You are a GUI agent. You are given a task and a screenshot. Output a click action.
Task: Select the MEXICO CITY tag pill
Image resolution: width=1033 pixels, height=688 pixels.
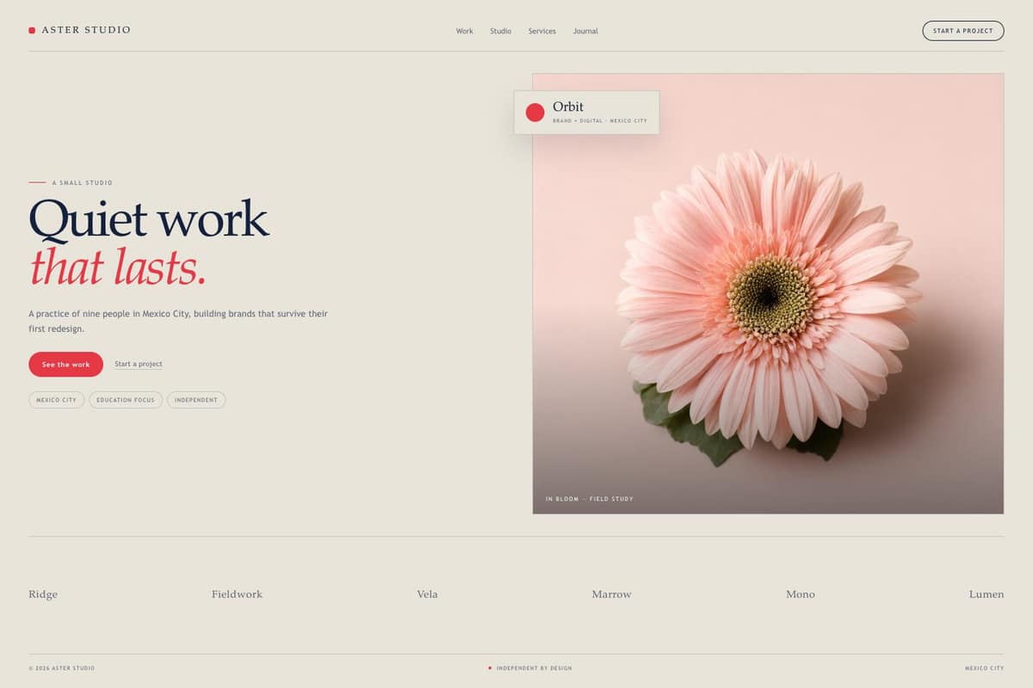click(x=57, y=400)
